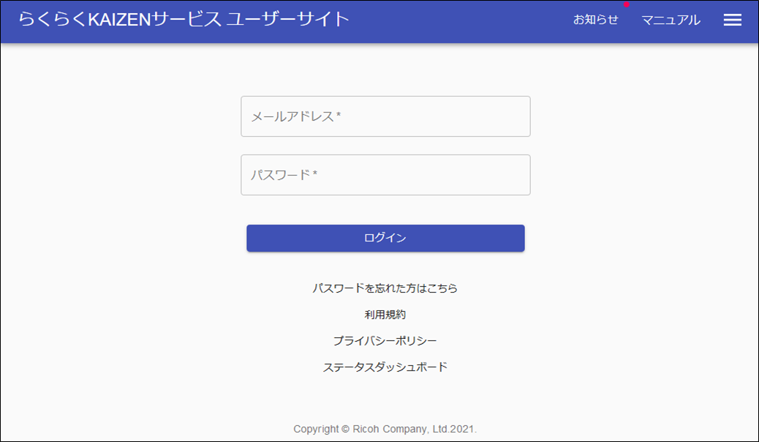Open パスワードを忘れた方はこちら link
Viewport: 759px width, 442px height.
[385, 288]
